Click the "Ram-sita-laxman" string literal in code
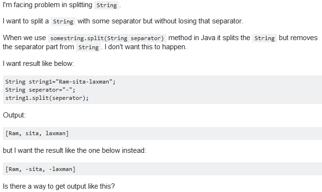This screenshot has height=192, width=322. click(83, 82)
